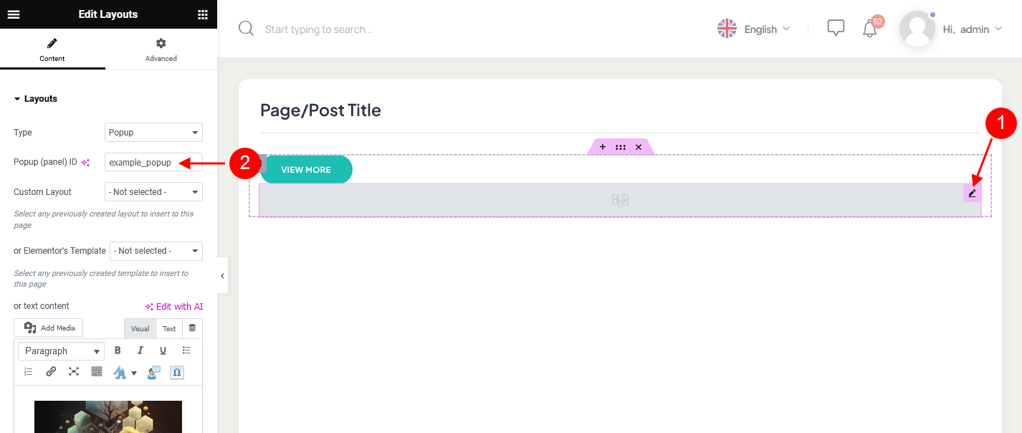Viewport: 1022px width, 433px height.
Task: Toggle the special character Omega button
Action: [x=176, y=372]
